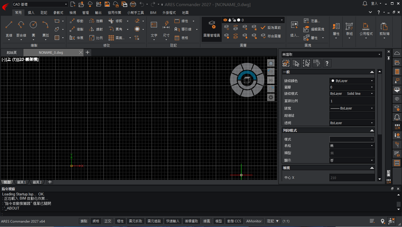402x227 pixels.
Task: Switch to the 插入 ribbon tab
Action: pos(31,13)
